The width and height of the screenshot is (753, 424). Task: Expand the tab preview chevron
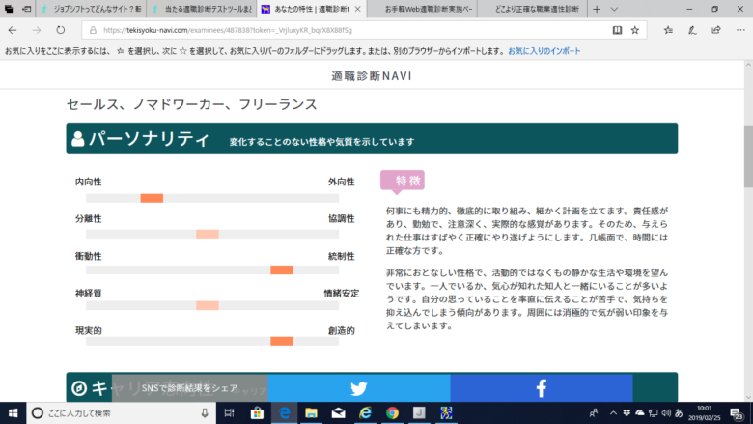[x=614, y=9]
